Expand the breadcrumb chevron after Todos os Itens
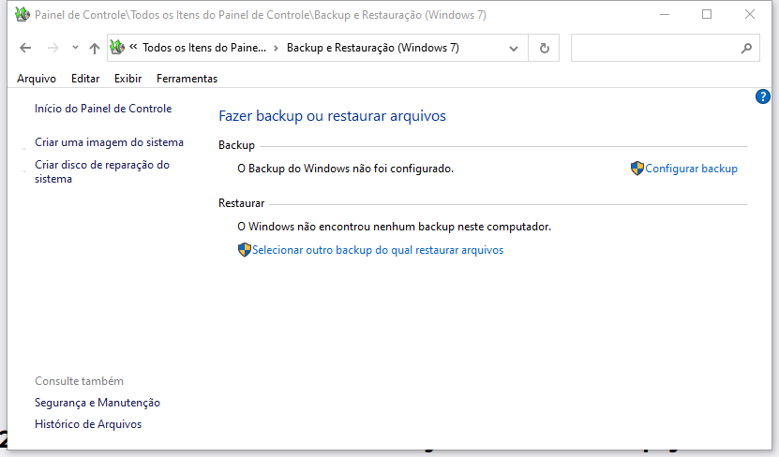Viewport: 779px width, 457px height. 277,48
